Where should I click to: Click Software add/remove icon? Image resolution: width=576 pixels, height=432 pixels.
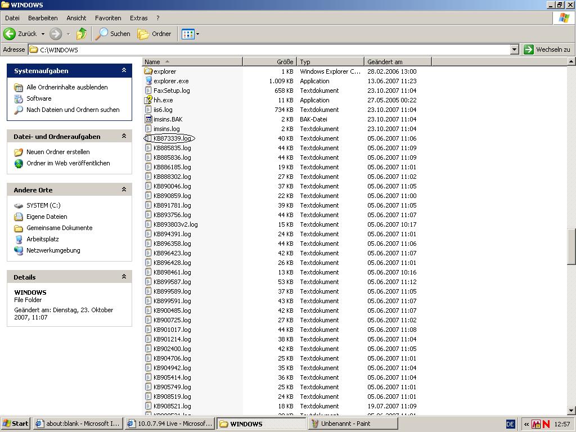[19, 98]
